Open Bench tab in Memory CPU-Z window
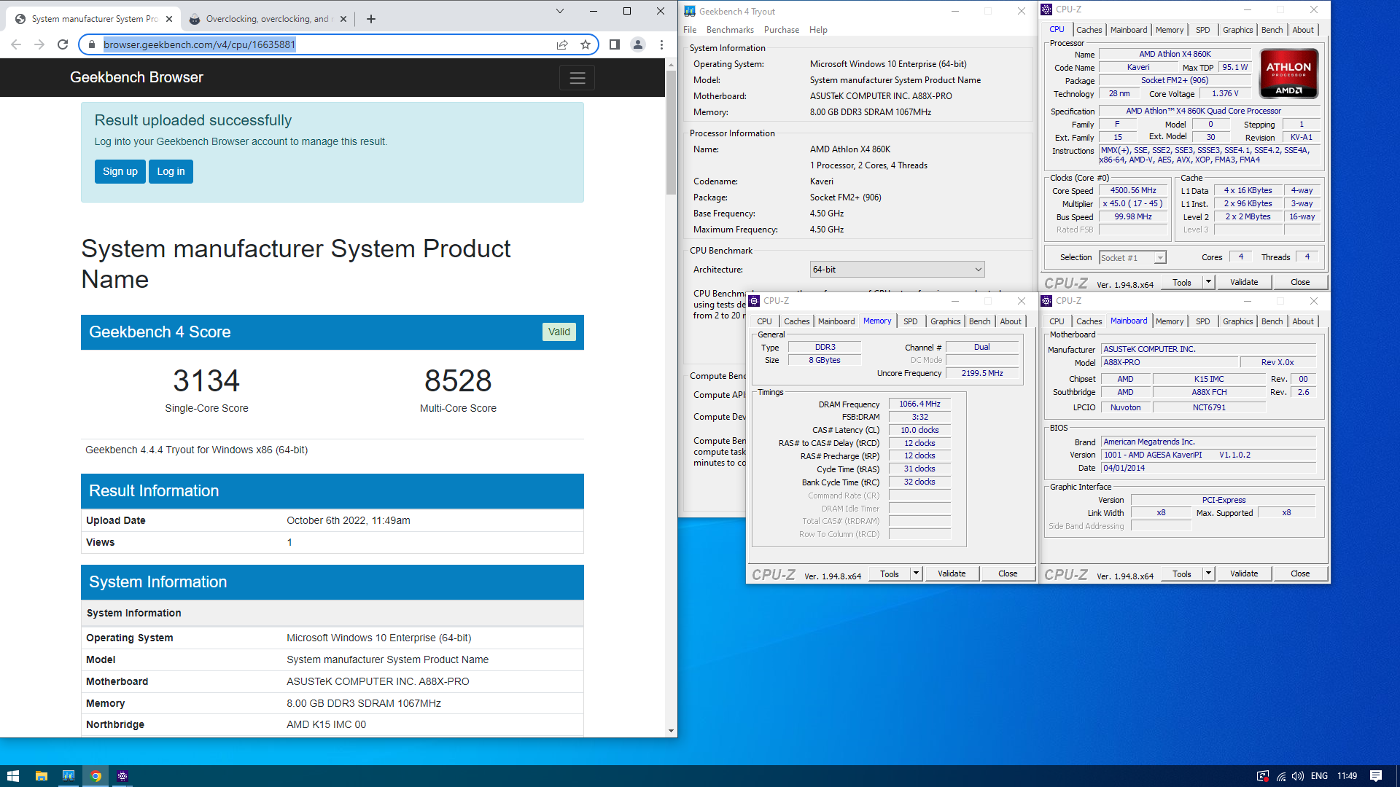The image size is (1400, 787). coord(979,321)
